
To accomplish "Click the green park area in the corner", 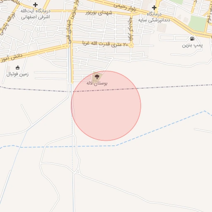I will click(x=198, y=23).
